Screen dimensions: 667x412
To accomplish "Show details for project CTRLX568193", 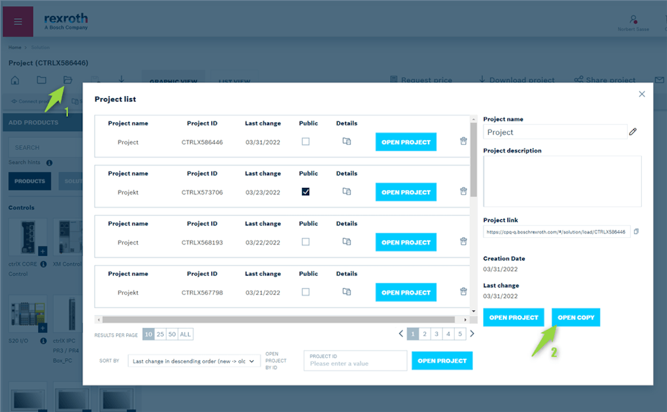I will [347, 242].
